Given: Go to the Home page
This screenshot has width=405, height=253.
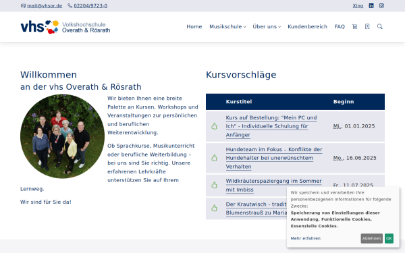Looking at the screenshot, I should tap(194, 26).
